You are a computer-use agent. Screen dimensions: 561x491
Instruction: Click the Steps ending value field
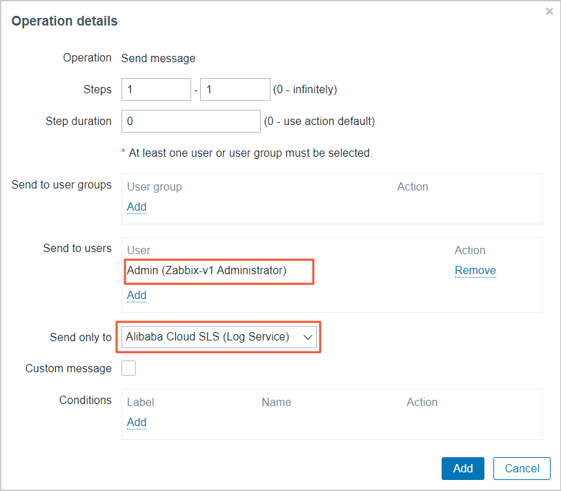tap(235, 90)
